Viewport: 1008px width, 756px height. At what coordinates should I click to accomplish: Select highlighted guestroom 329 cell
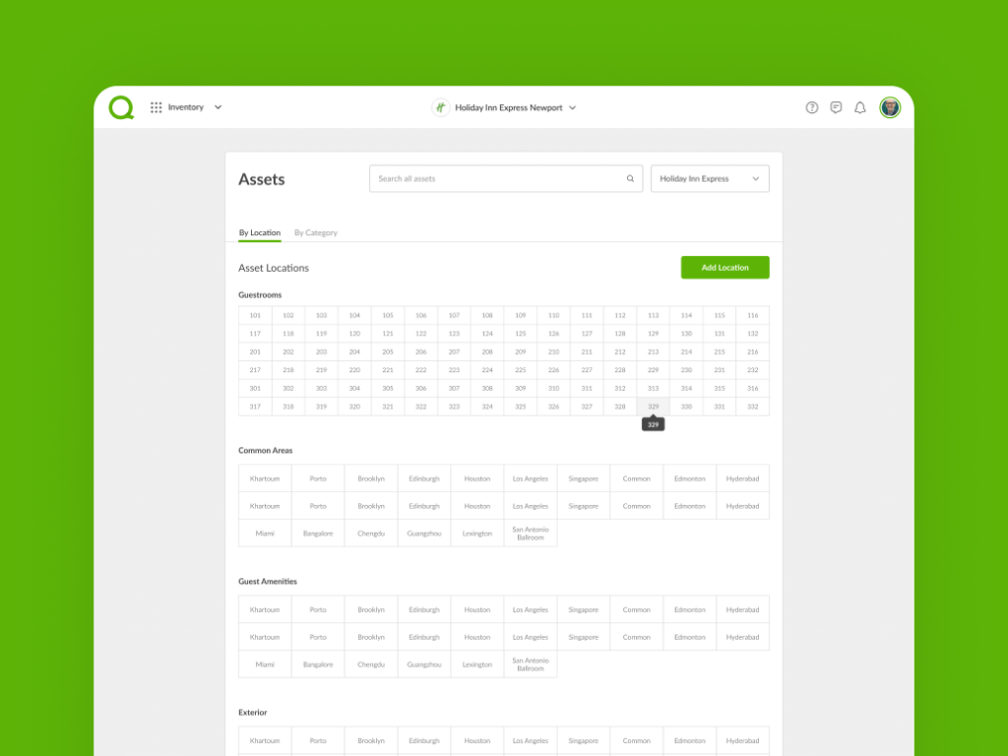tap(654, 407)
